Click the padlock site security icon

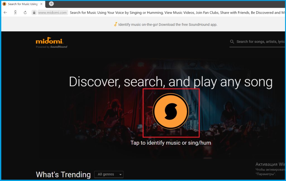pos(34,13)
